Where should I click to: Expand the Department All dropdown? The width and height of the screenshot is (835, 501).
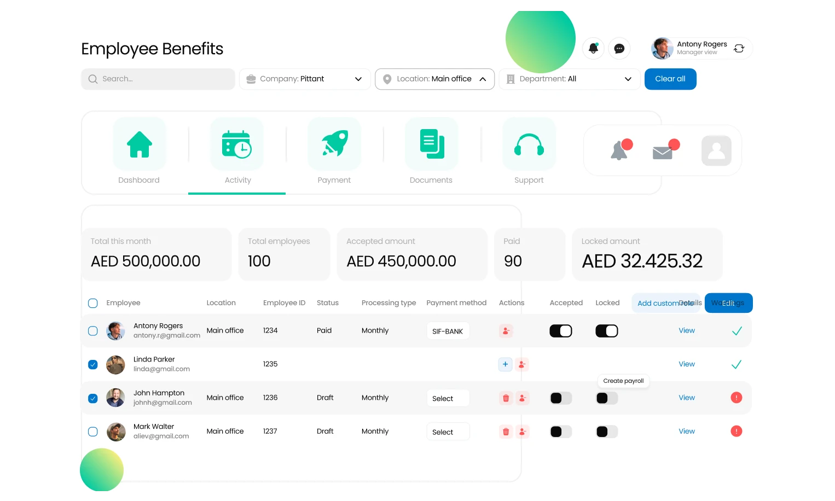(x=569, y=79)
